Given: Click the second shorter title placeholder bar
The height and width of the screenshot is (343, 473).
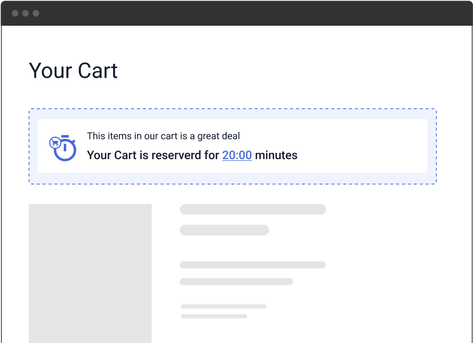Looking at the screenshot, I should [224, 230].
